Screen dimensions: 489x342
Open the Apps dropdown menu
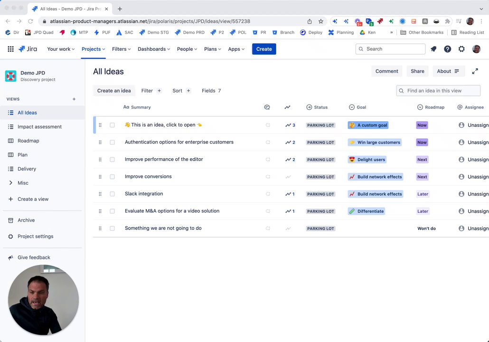[x=236, y=49]
